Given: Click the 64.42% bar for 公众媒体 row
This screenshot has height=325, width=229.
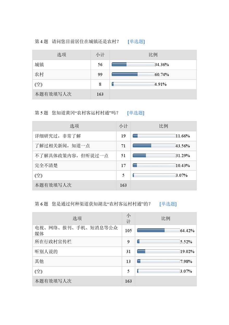Looking at the screenshot, I should pyautogui.click(x=158, y=231).
